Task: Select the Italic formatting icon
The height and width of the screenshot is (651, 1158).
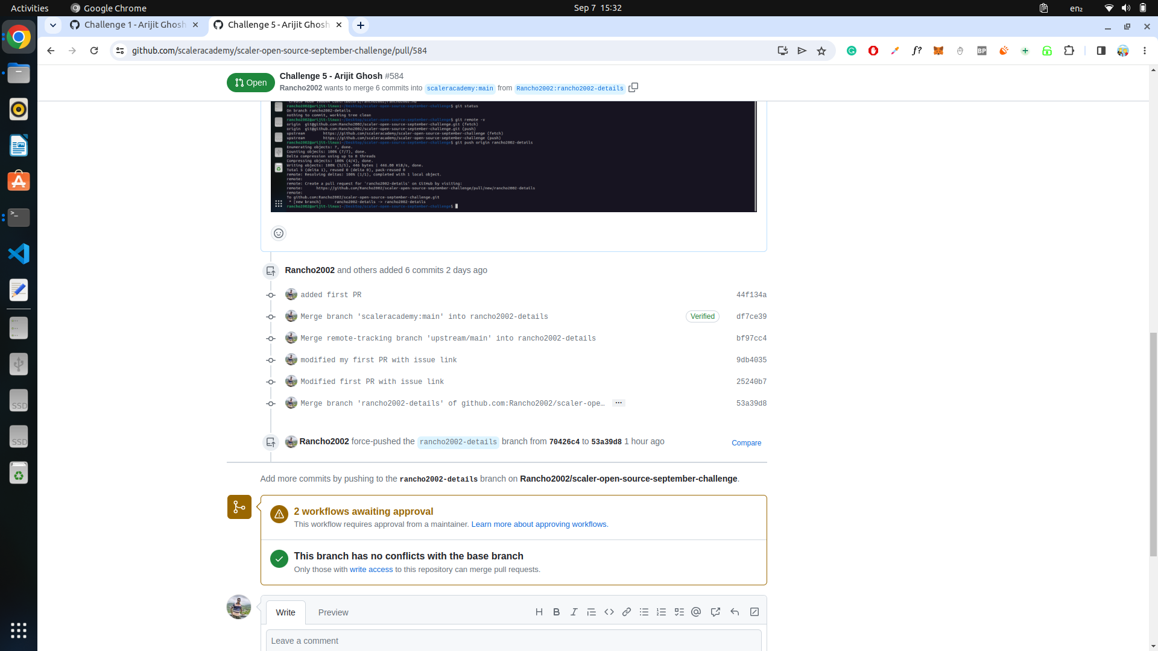Action: point(574,612)
